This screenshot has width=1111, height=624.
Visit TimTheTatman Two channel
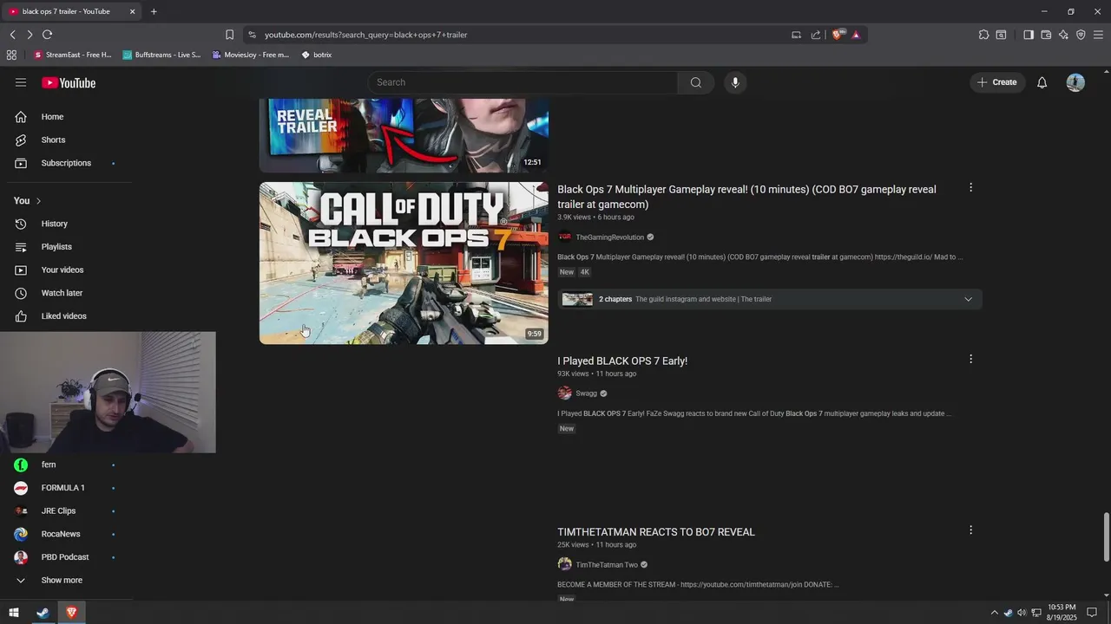(607, 565)
